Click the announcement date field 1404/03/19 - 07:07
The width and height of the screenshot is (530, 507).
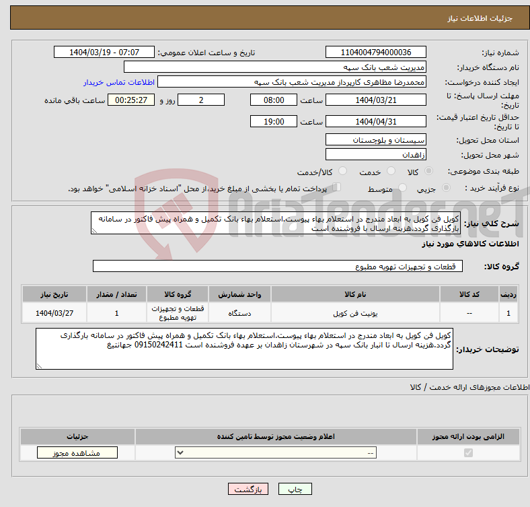coord(104,52)
